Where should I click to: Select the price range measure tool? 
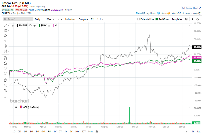point(5,51)
